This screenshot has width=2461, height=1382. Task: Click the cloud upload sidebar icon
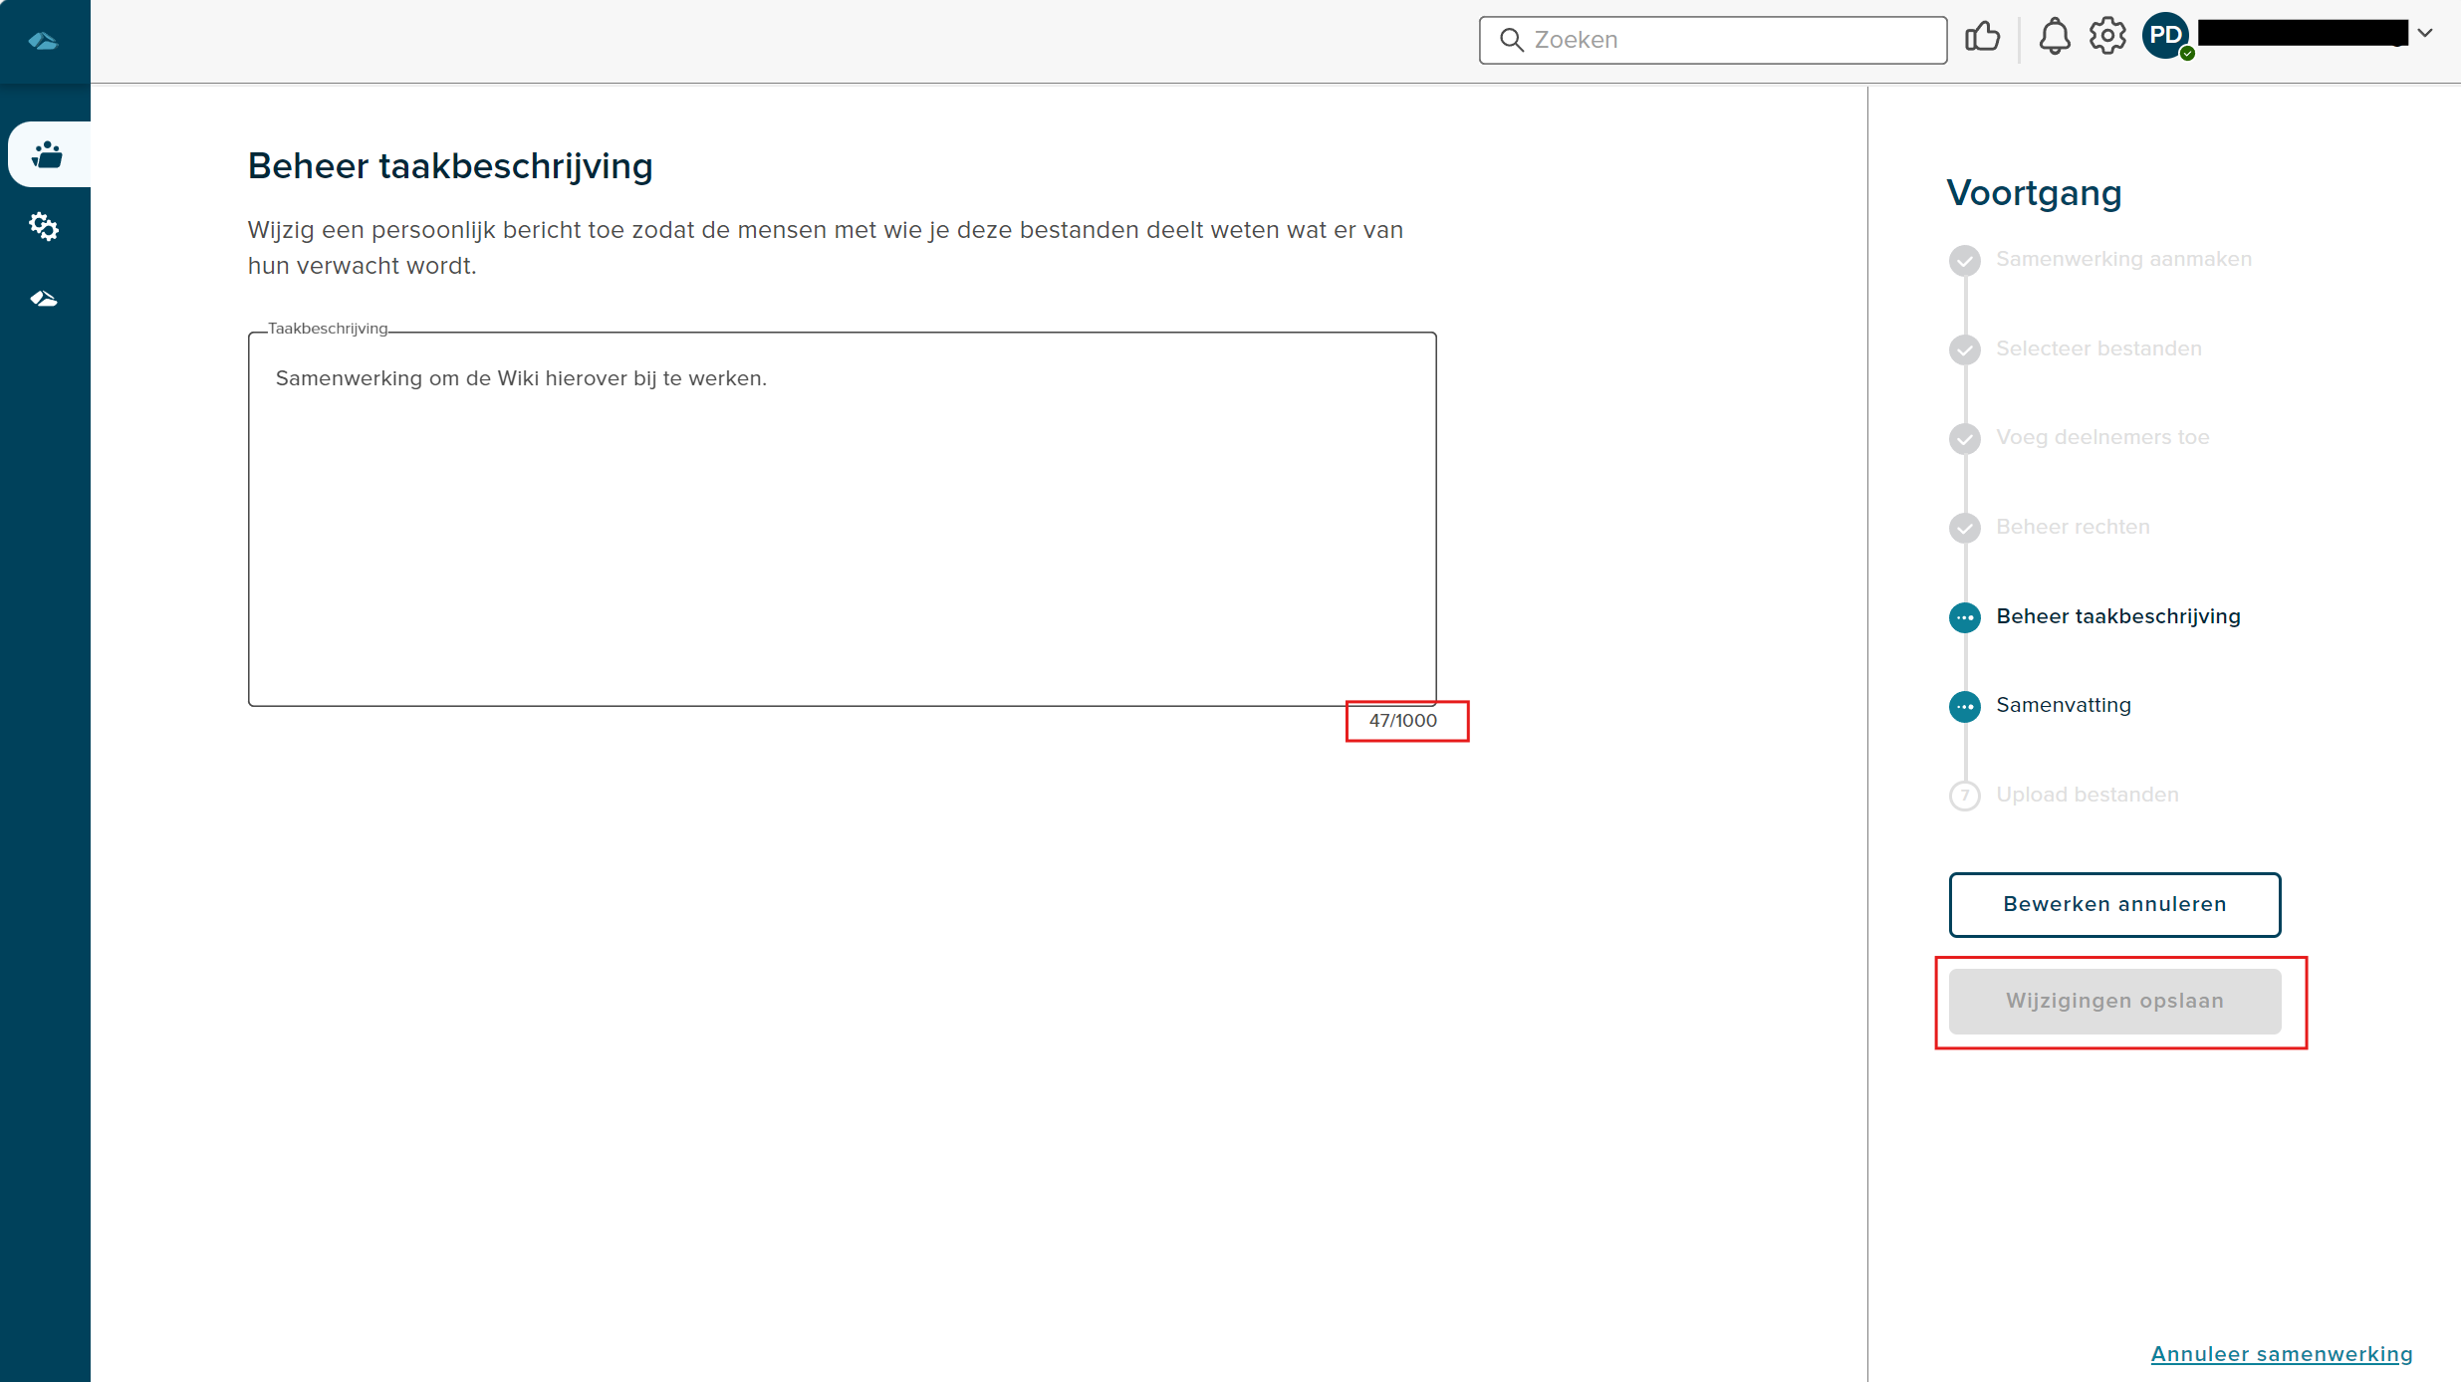[x=44, y=299]
